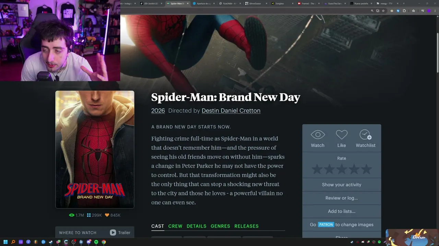Open Google Chrome from the taskbar

point(104,242)
